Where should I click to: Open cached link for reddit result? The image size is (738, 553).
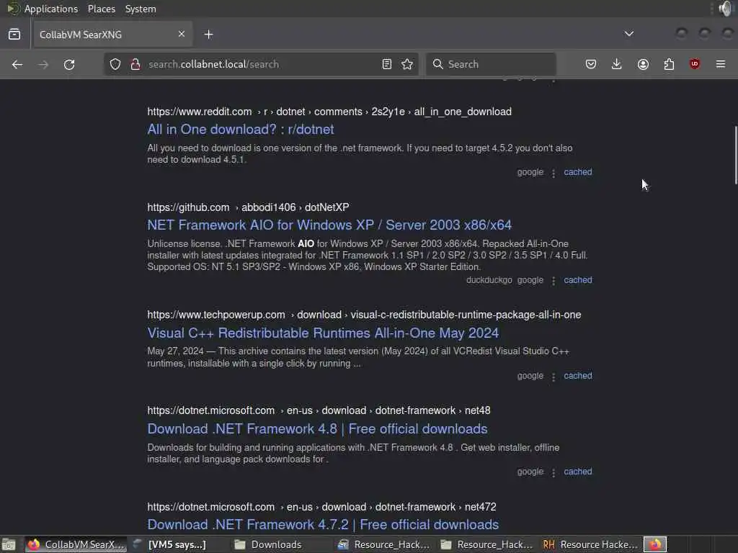578,172
